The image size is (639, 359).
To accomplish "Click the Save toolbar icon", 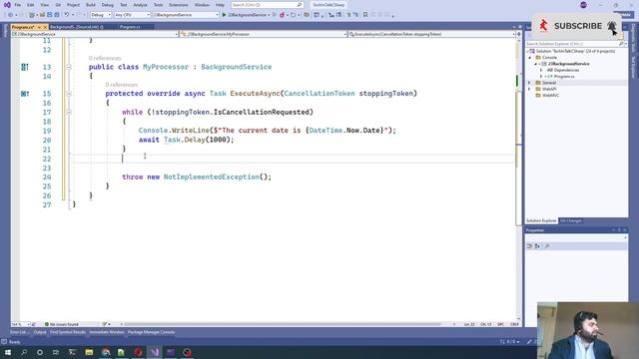I will tap(49, 15).
